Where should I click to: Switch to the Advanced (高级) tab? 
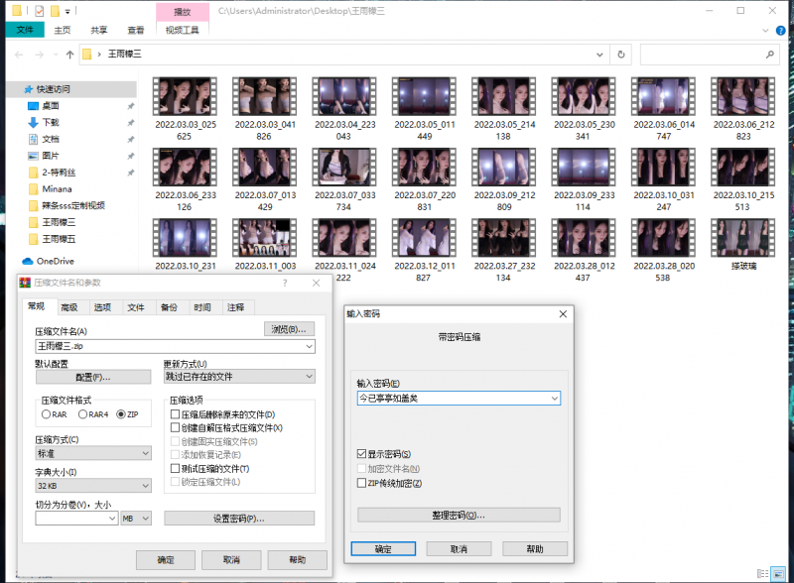(68, 307)
